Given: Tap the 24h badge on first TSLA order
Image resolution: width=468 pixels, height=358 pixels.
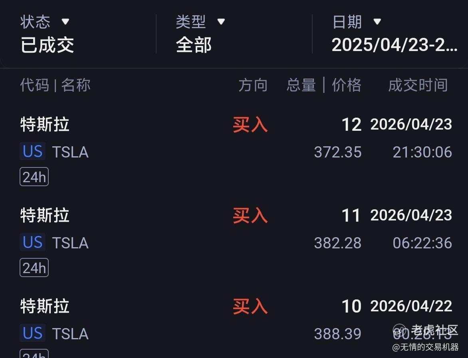Looking at the screenshot, I should click(x=34, y=177).
